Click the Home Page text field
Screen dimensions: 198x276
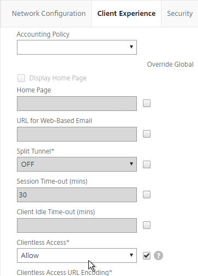[x=77, y=103]
